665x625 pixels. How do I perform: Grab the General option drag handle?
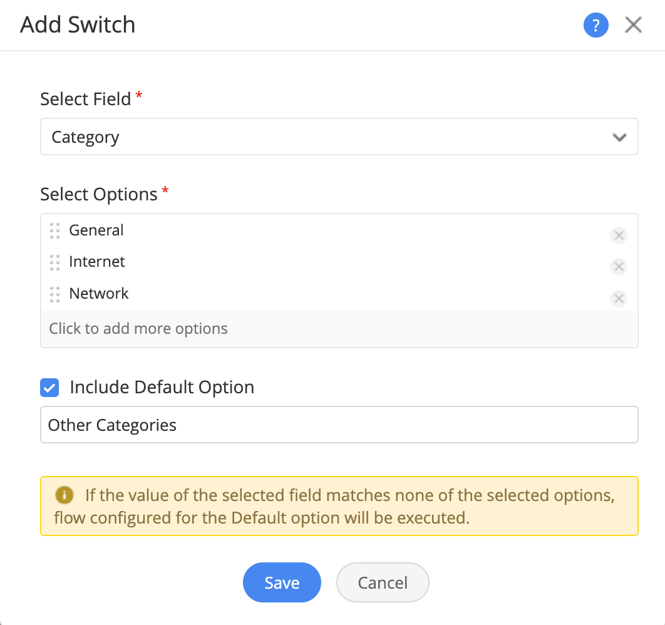point(54,230)
